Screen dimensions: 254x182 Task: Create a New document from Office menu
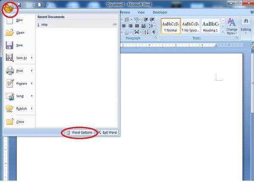19,20
